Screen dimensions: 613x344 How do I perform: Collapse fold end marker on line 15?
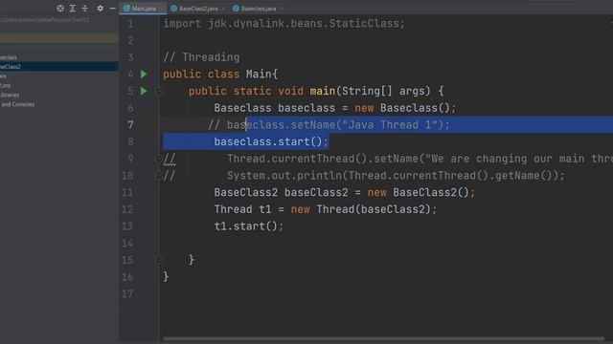click(x=159, y=260)
